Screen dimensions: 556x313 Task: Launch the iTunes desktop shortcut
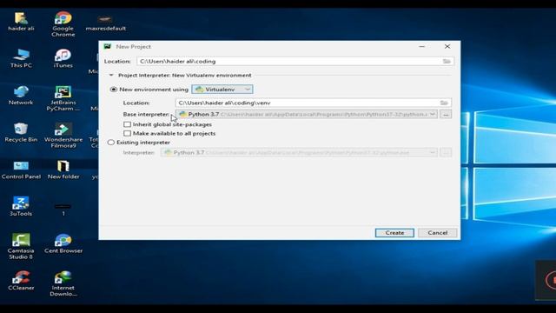pyautogui.click(x=63, y=58)
